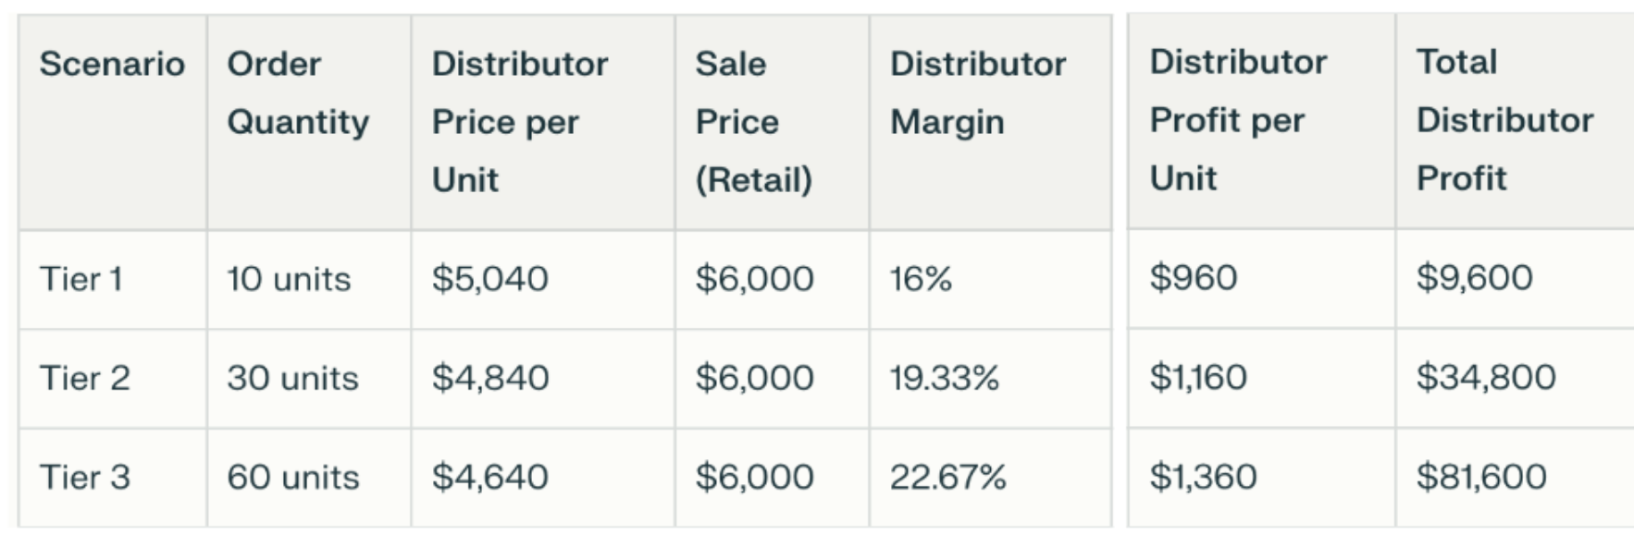Click the 22.67% margin cell

click(x=947, y=478)
